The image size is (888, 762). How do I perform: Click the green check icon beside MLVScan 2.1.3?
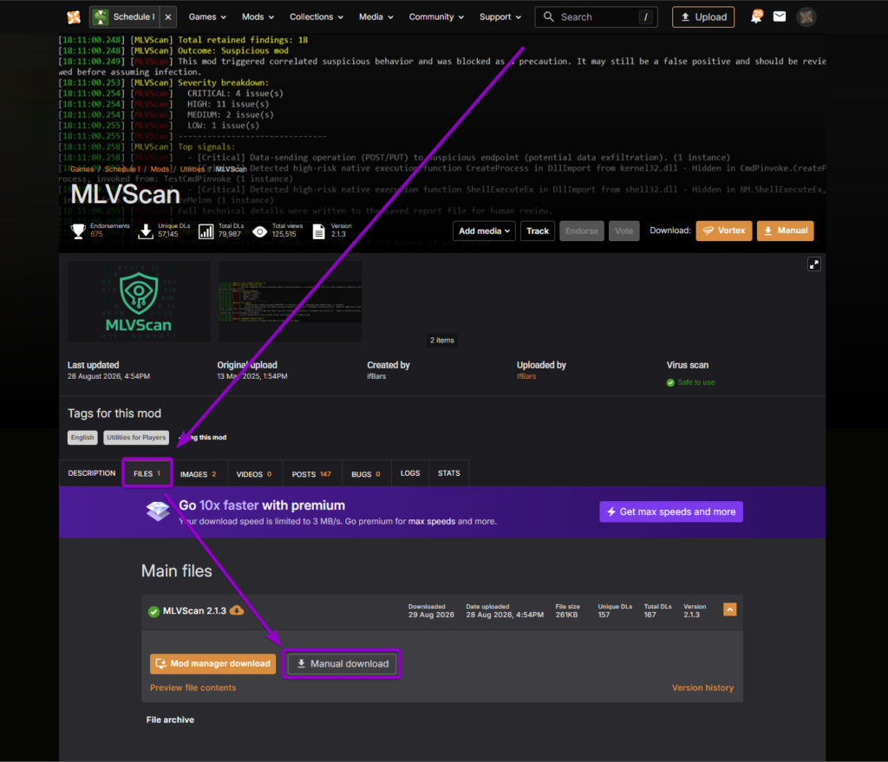[x=153, y=611]
